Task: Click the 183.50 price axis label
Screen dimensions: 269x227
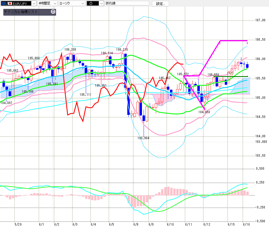Action: point(260,156)
